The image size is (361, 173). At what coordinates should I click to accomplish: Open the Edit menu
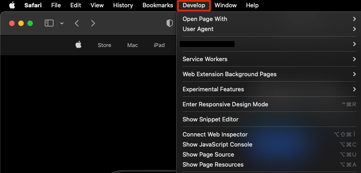click(75, 5)
